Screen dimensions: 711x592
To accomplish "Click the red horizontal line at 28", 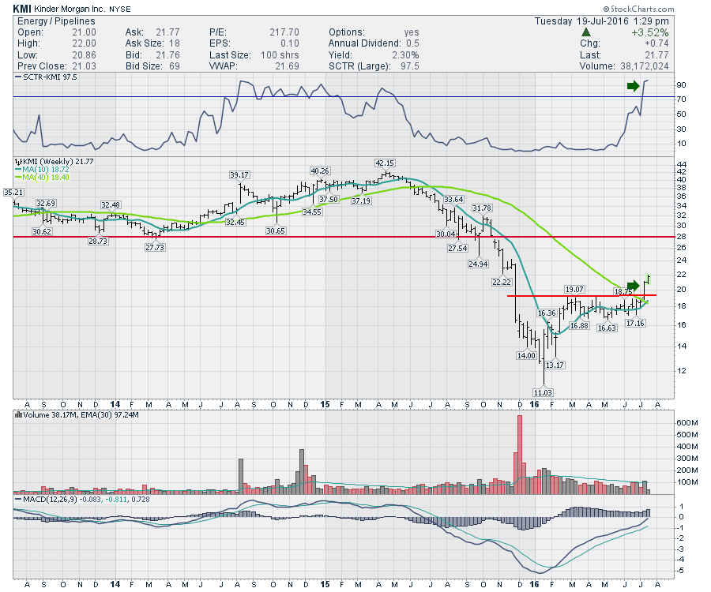I will [237, 236].
